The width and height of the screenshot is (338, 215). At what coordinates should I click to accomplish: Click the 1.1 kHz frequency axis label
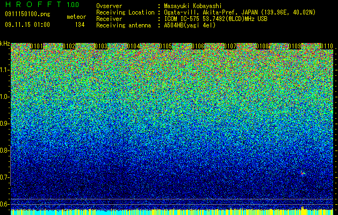tap(4, 70)
